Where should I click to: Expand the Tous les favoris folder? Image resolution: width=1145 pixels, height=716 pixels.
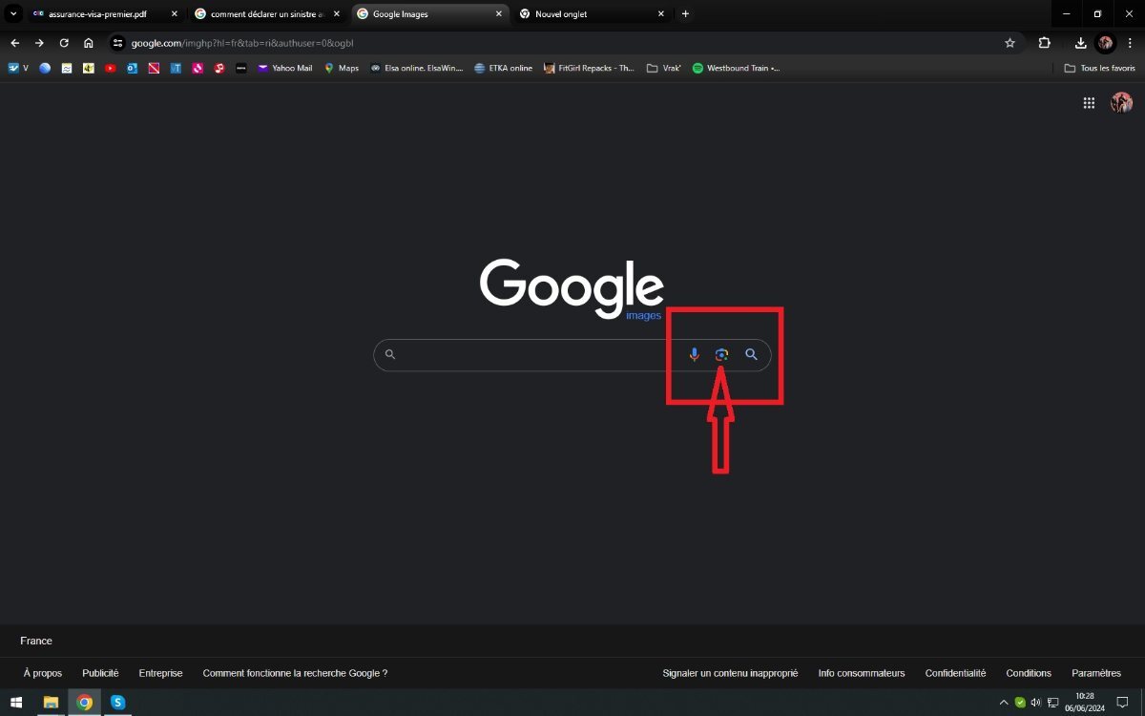point(1099,68)
